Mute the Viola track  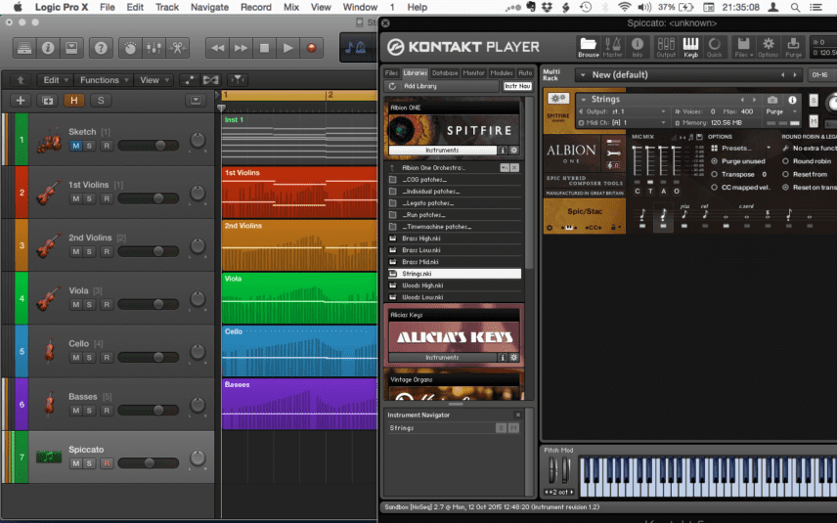click(x=76, y=304)
